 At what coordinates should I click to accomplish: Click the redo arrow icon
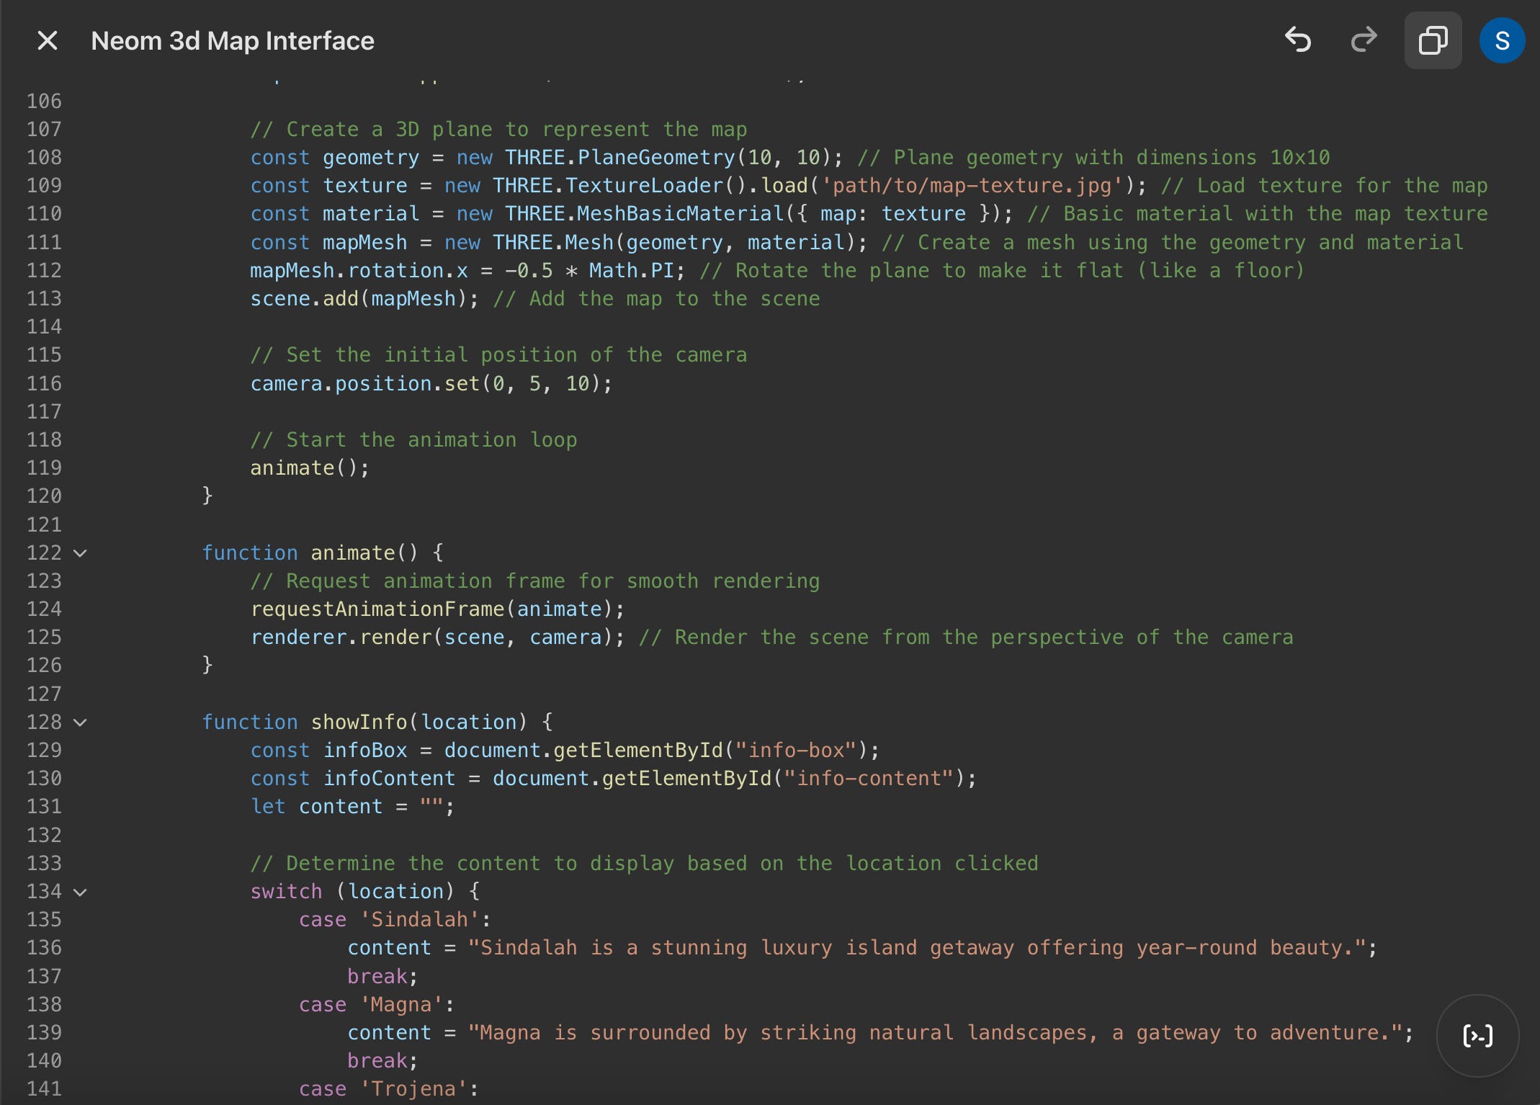pyautogui.click(x=1364, y=40)
